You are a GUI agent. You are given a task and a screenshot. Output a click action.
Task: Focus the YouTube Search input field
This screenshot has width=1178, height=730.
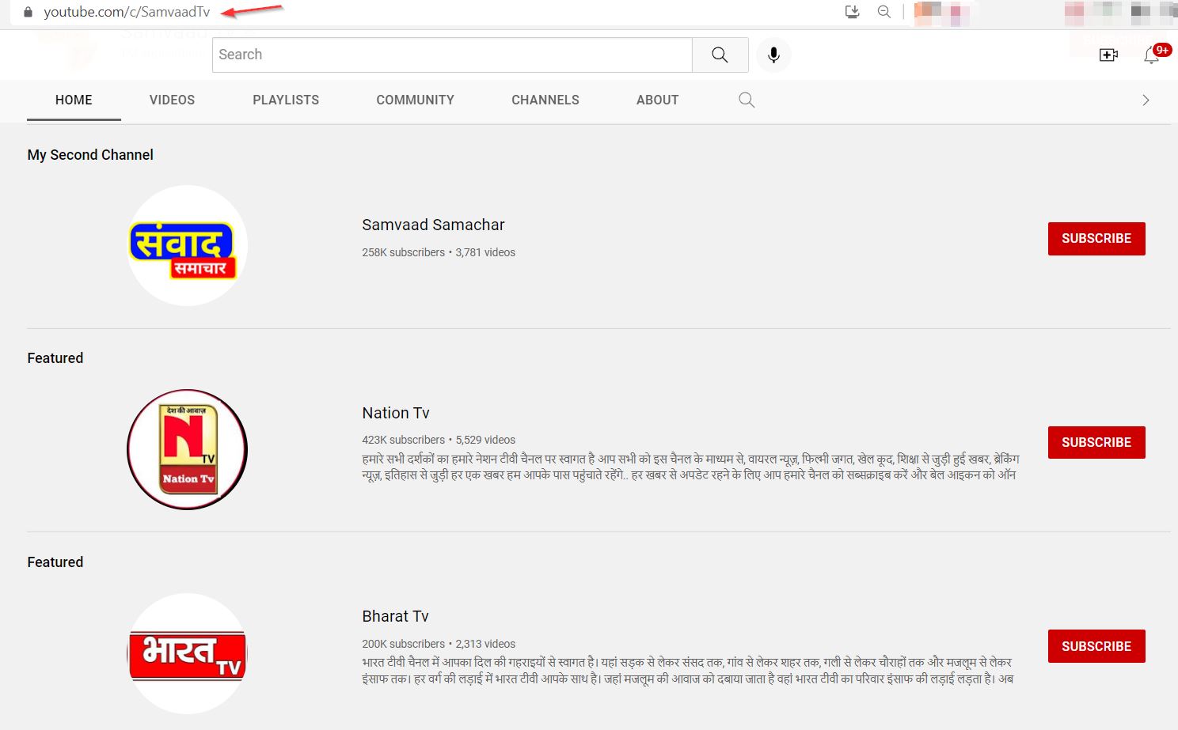point(452,55)
